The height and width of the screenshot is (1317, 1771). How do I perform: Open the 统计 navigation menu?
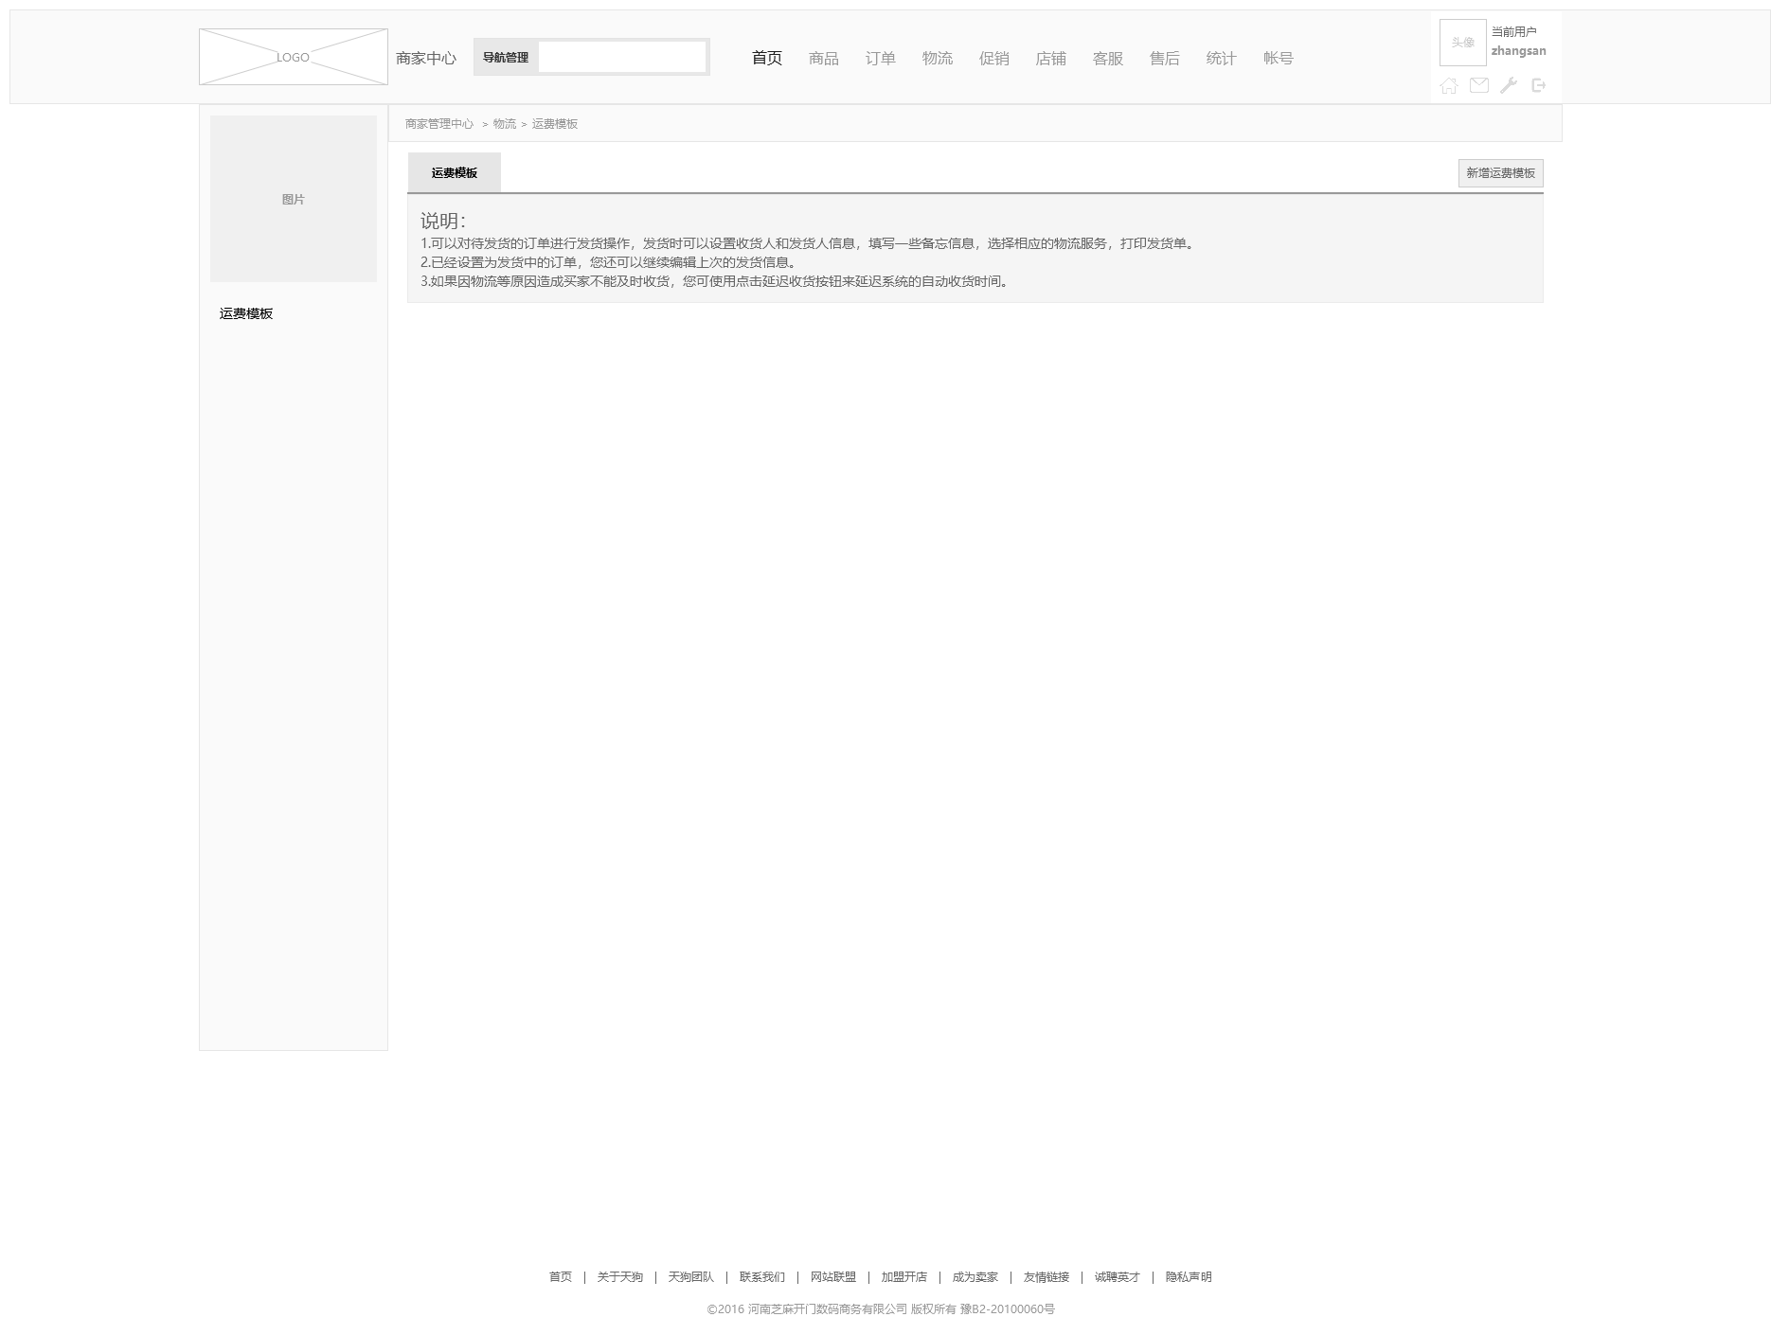click(1222, 58)
